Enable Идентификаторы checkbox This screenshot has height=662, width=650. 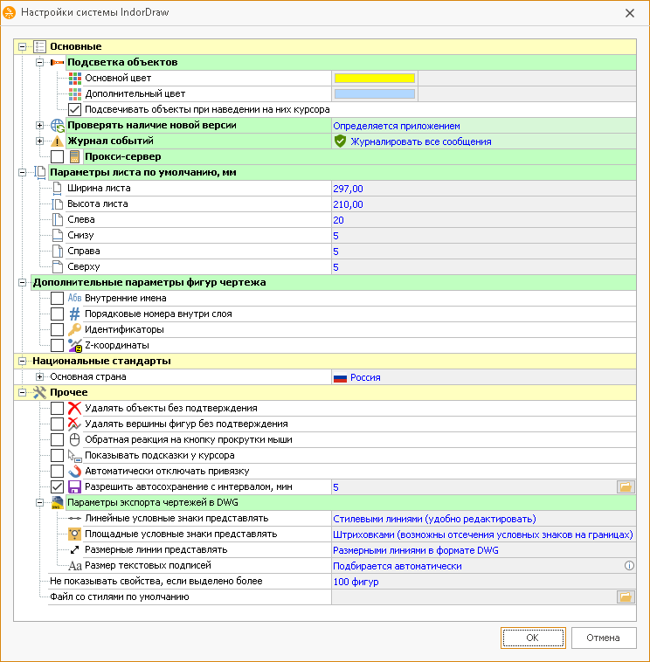(x=57, y=329)
